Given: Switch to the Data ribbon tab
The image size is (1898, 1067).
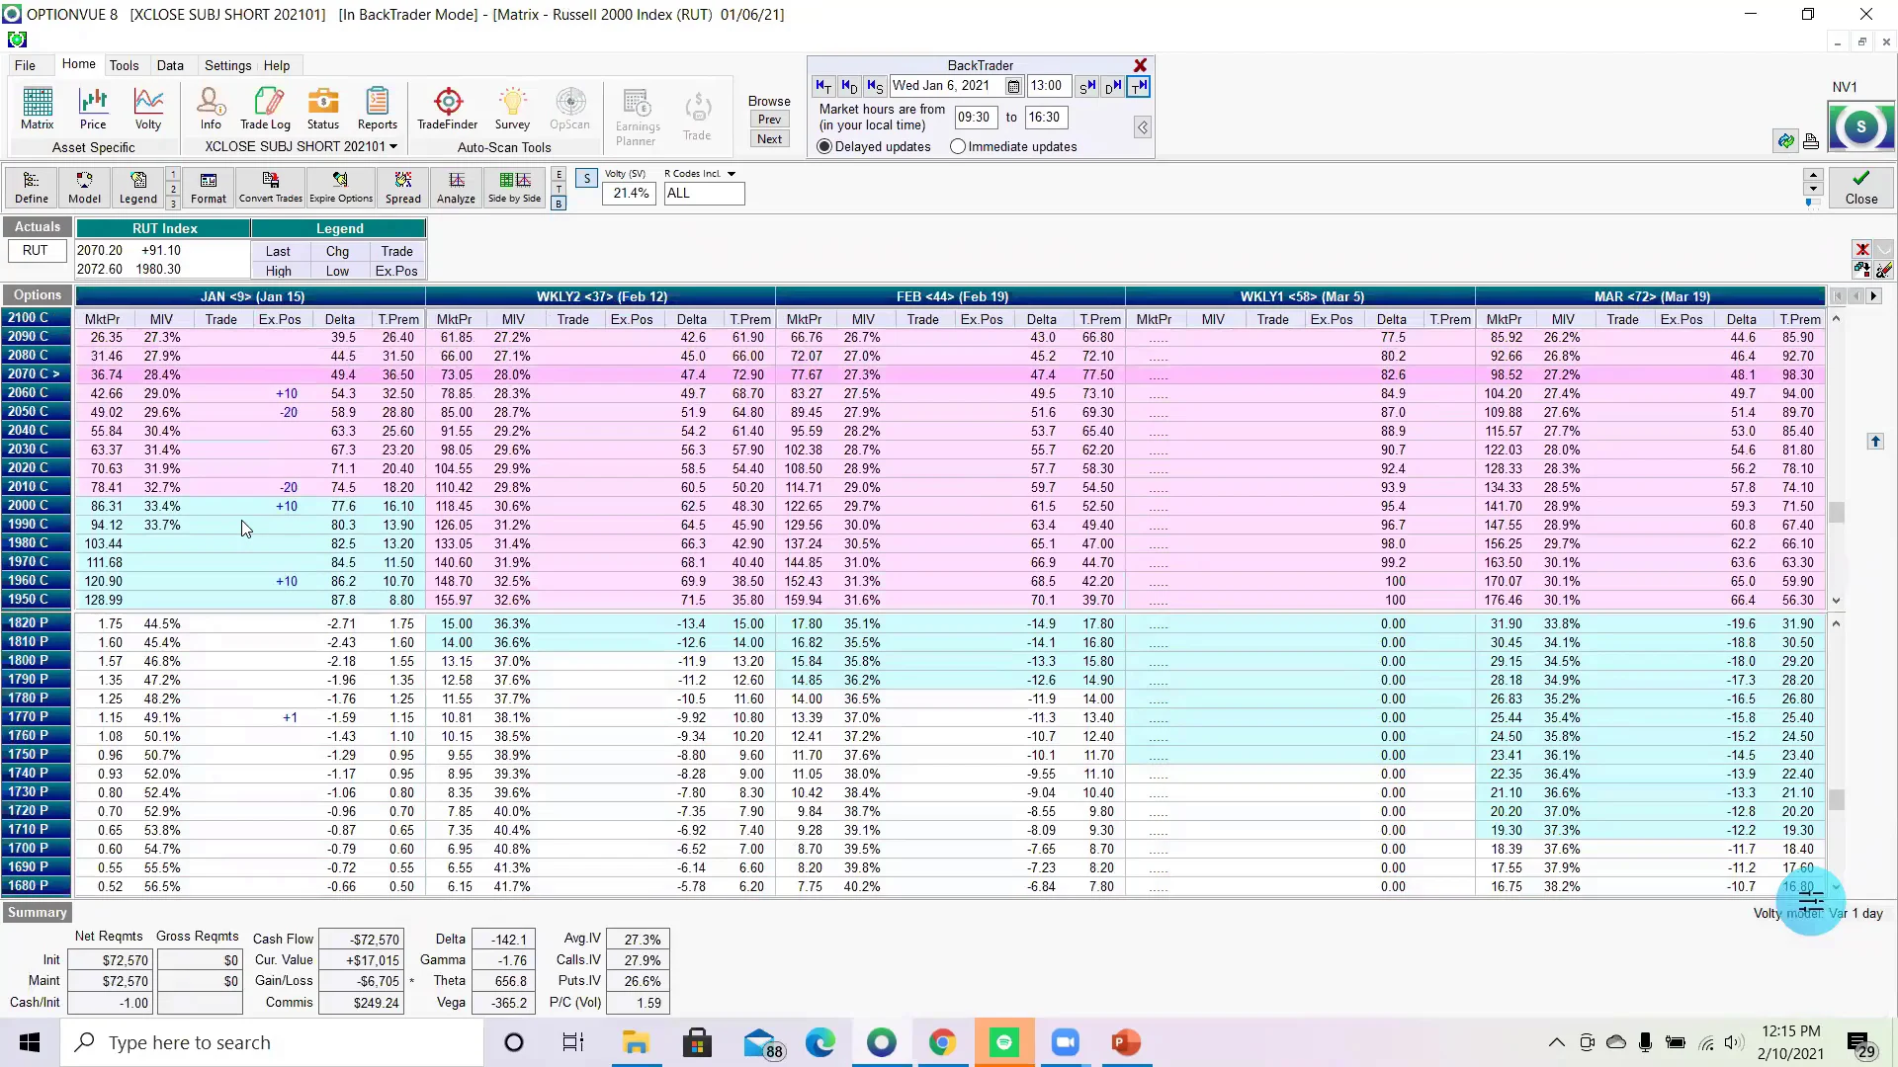Looking at the screenshot, I should [170, 65].
